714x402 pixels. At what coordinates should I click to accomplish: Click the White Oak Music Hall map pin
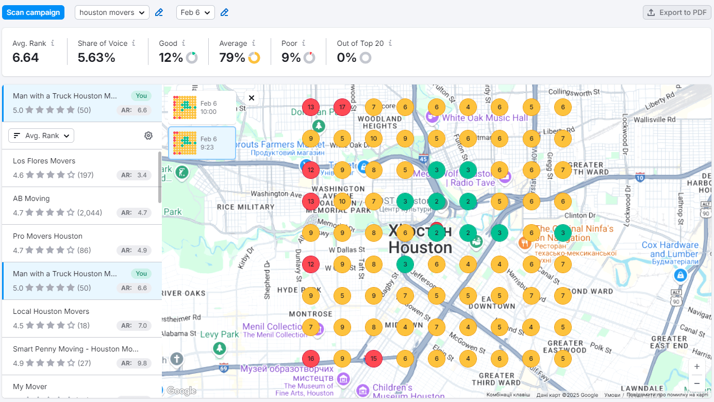tap(432, 118)
